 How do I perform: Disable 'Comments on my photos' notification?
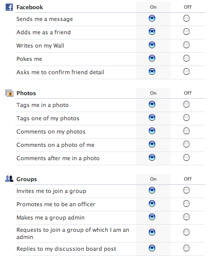click(x=186, y=131)
